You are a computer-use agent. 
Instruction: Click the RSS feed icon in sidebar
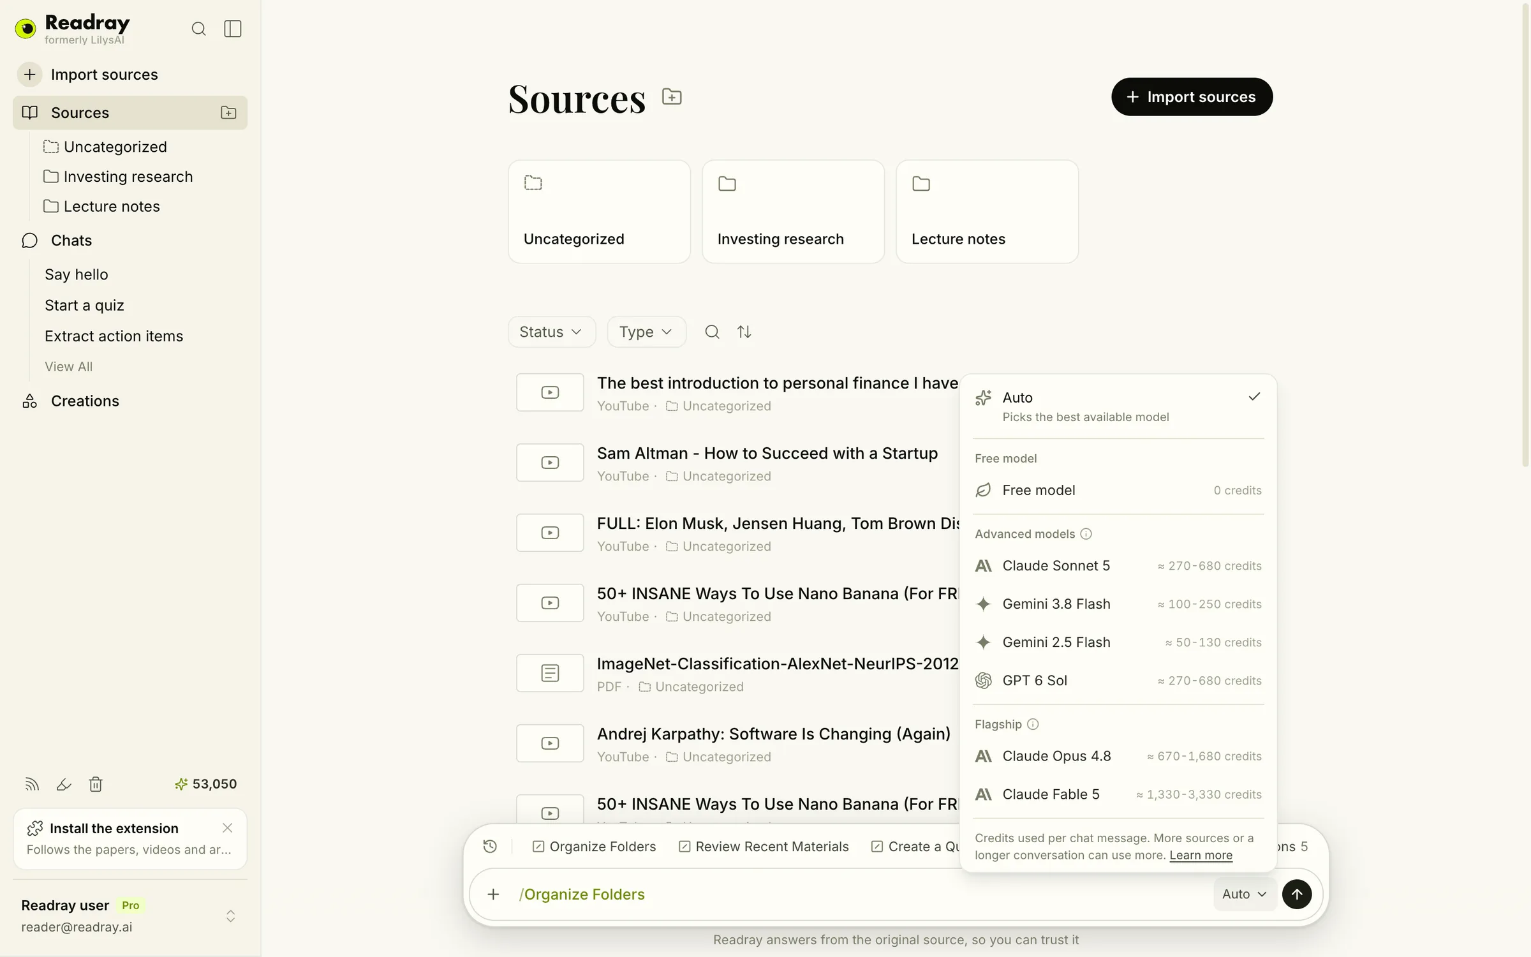(x=32, y=784)
